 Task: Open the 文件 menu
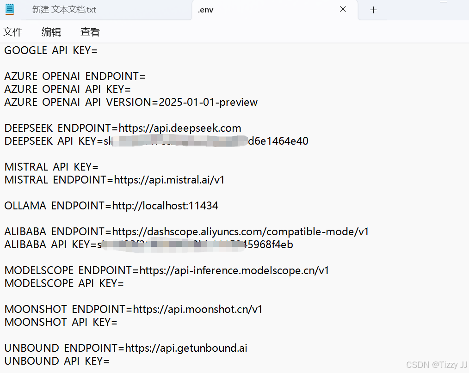(12, 32)
